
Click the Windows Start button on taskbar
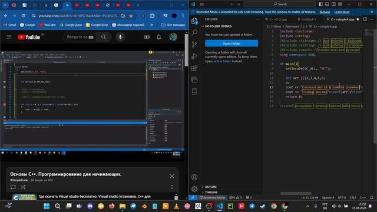pos(47,206)
